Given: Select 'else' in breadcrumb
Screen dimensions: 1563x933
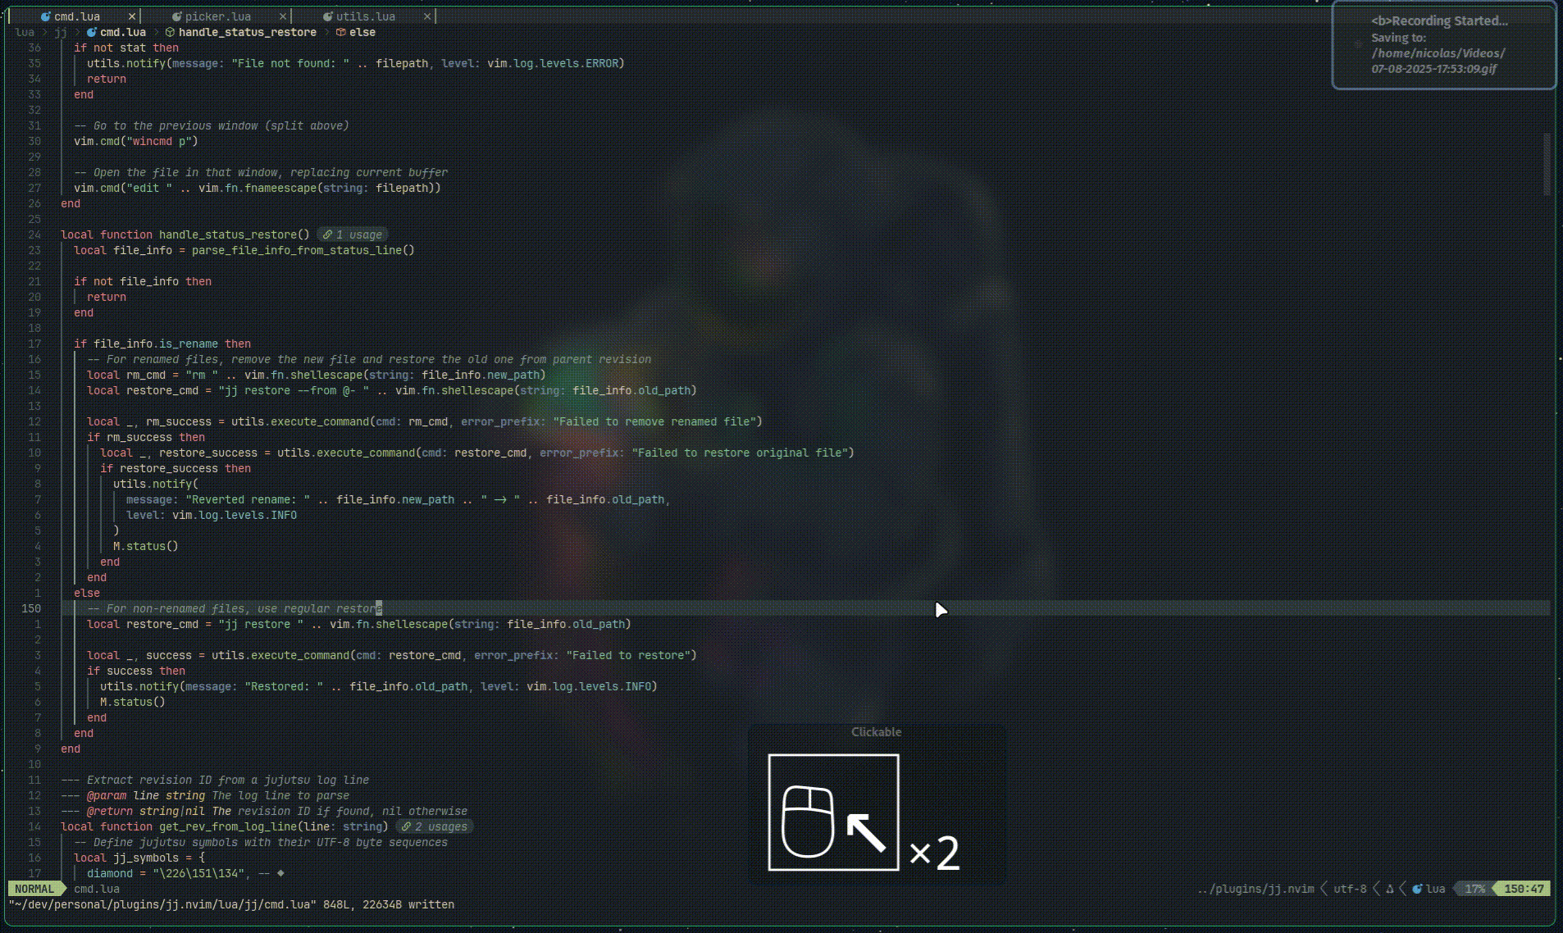Looking at the screenshot, I should 362,32.
